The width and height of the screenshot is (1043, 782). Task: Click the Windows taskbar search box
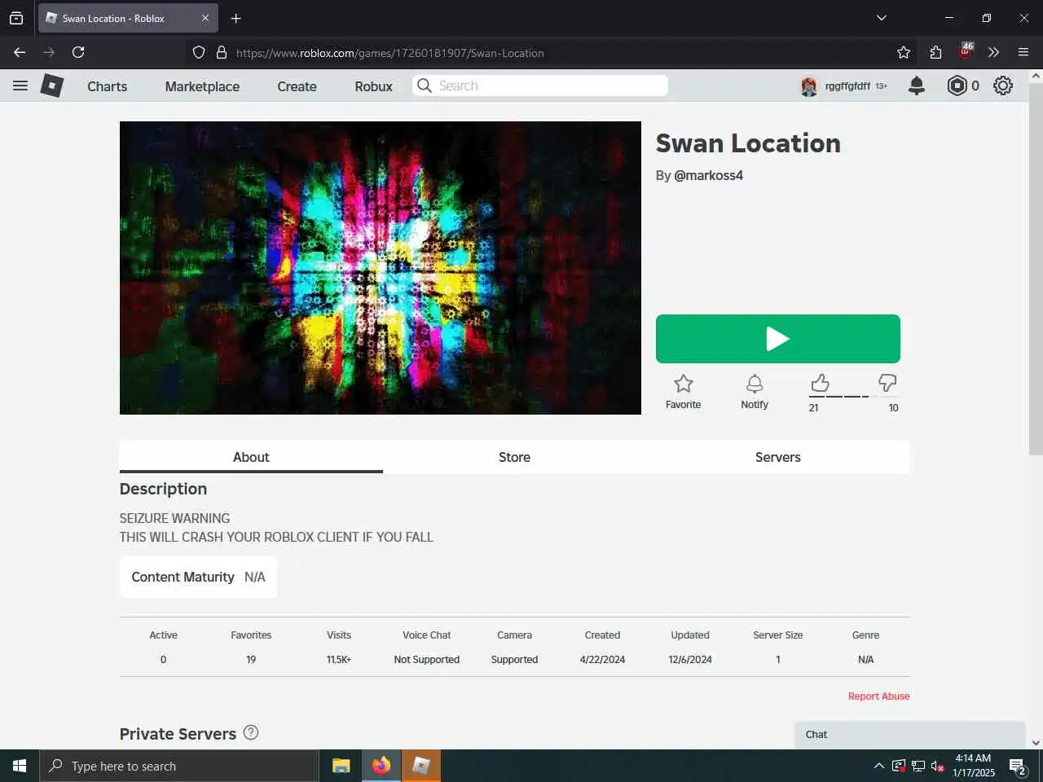click(x=179, y=766)
